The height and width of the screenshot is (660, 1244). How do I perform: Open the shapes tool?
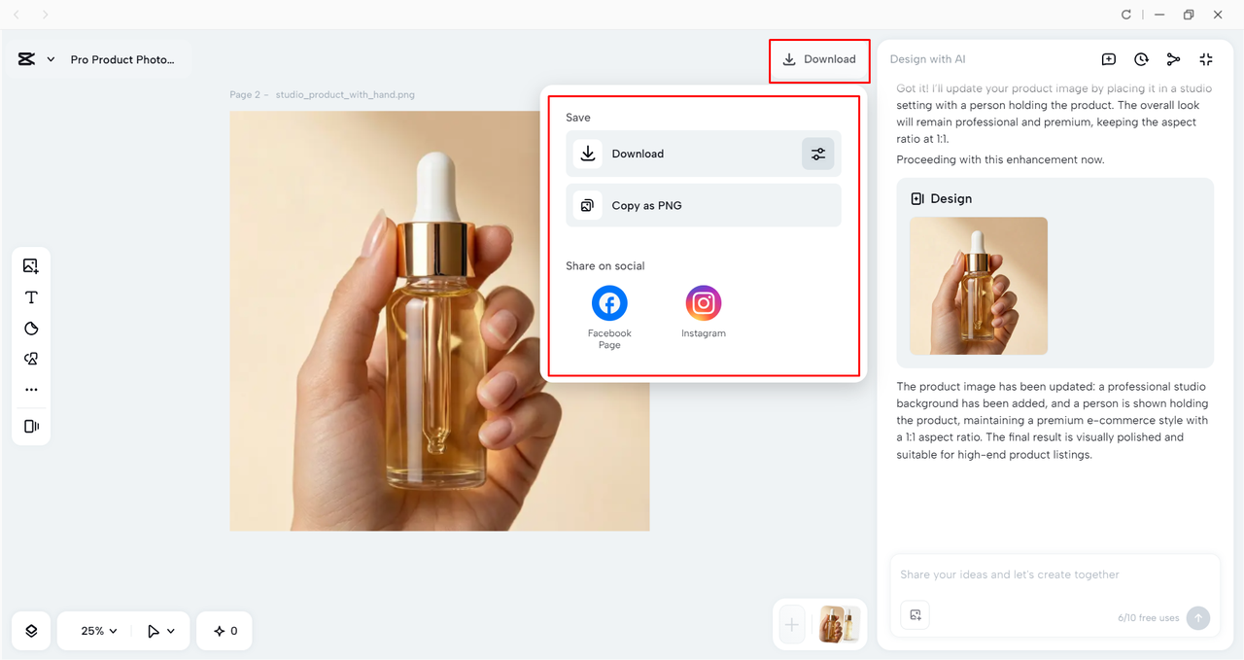click(x=31, y=329)
